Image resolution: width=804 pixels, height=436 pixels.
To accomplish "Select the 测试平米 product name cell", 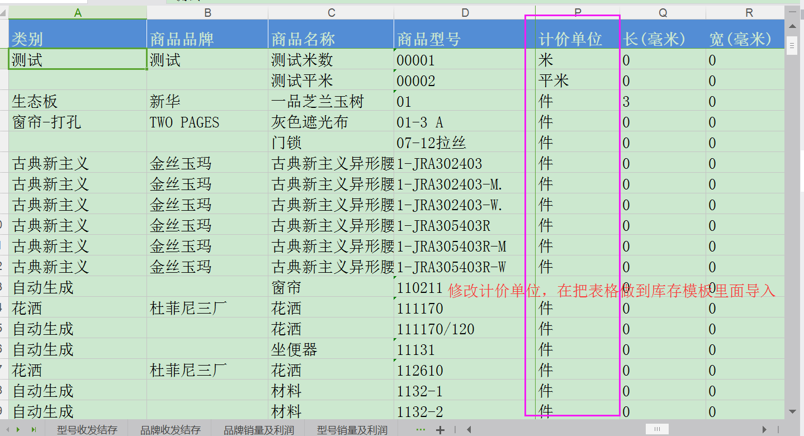I will [x=331, y=80].
